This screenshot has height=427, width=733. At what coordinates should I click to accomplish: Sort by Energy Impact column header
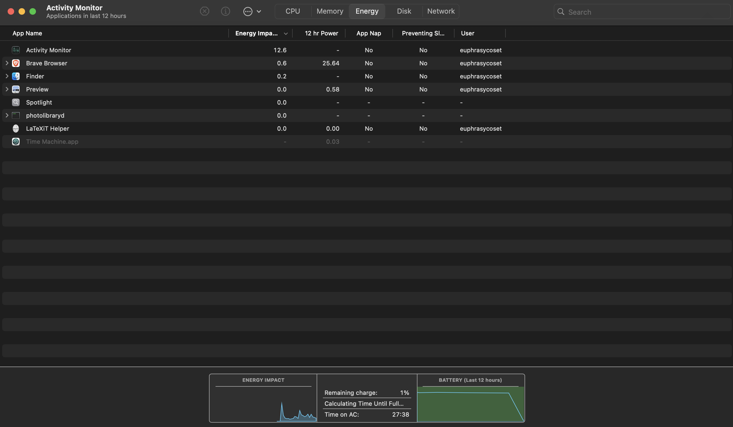pyautogui.click(x=257, y=33)
